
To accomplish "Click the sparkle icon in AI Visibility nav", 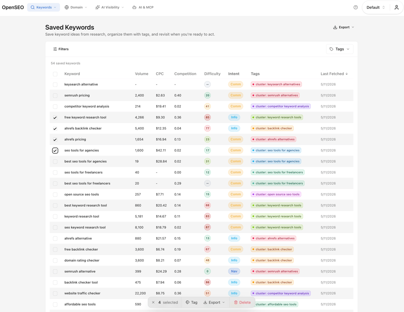I will point(98,7).
